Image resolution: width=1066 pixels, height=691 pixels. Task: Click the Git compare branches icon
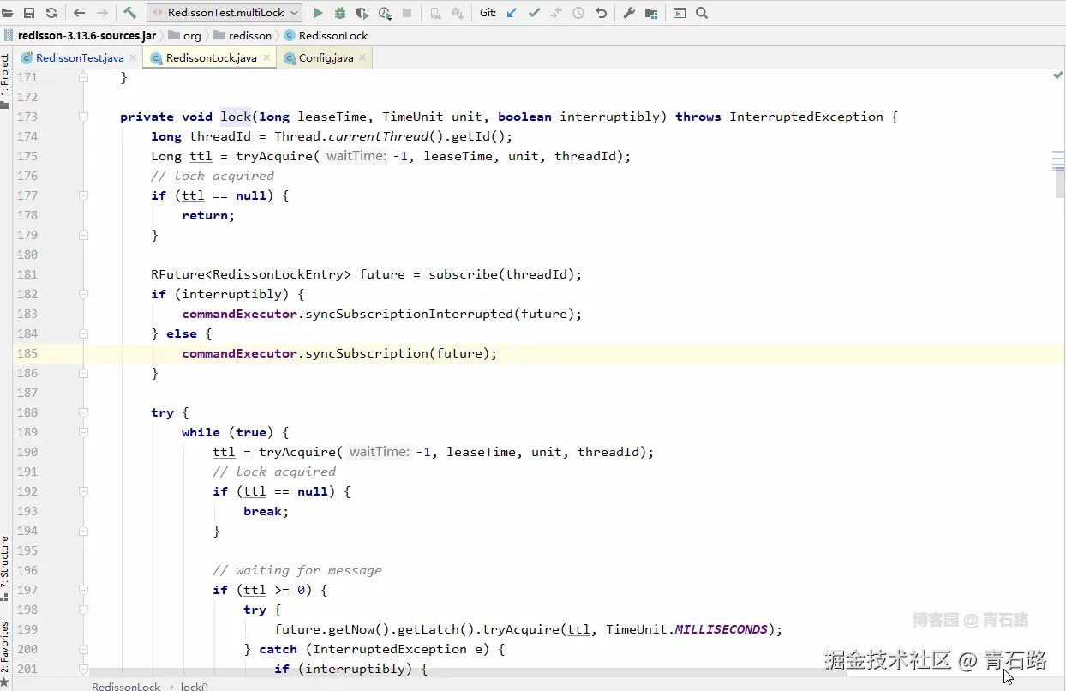556,13
